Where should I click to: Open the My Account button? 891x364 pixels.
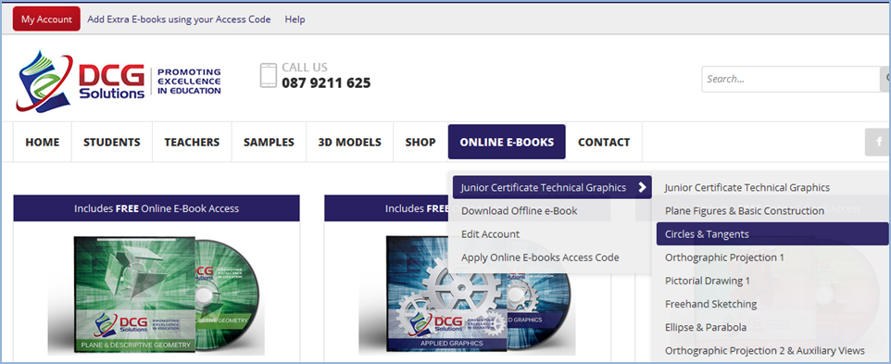pyautogui.click(x=46, y=19)
